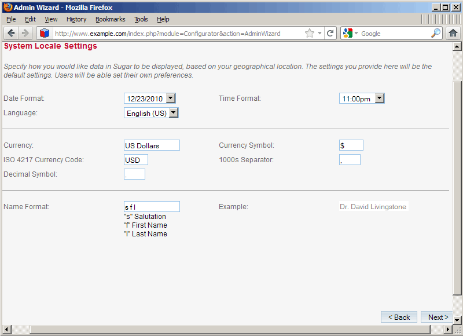This screenshot has height=336, width=463.
Task: Bookmark this page with the star icon
Action: click(x=310, y=33)
